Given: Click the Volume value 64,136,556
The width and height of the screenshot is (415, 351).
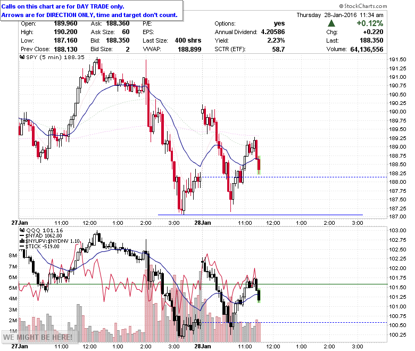Looking at the screenshot, I should [x=367, y=50].
